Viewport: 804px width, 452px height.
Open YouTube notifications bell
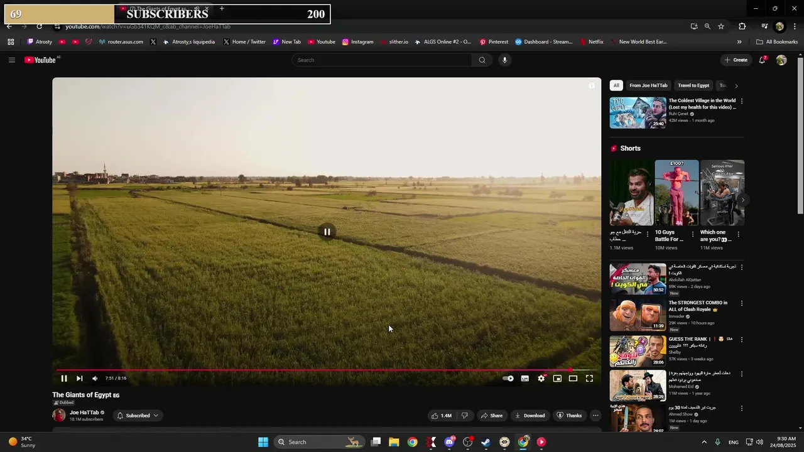[763, 60]
